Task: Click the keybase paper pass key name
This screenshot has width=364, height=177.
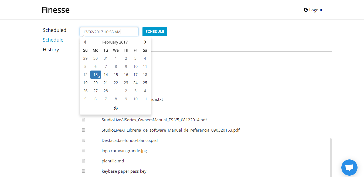Action: click(x=124, y=171)
